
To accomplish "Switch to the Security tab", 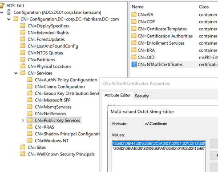I will [x=142, y=96].
